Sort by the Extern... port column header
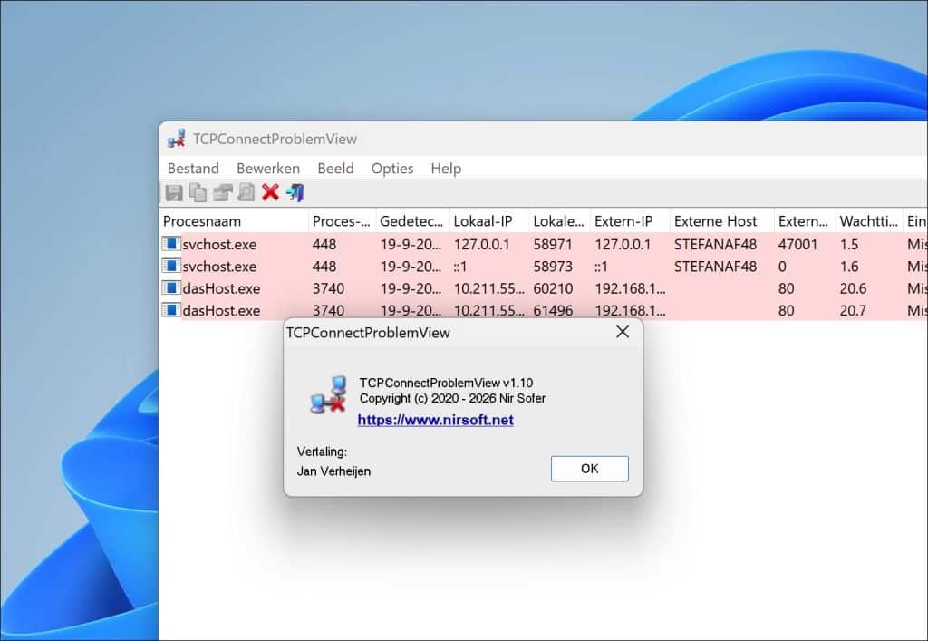Viewport: 928px width, 641px height. pyautogui.click(x=805, y=221)
